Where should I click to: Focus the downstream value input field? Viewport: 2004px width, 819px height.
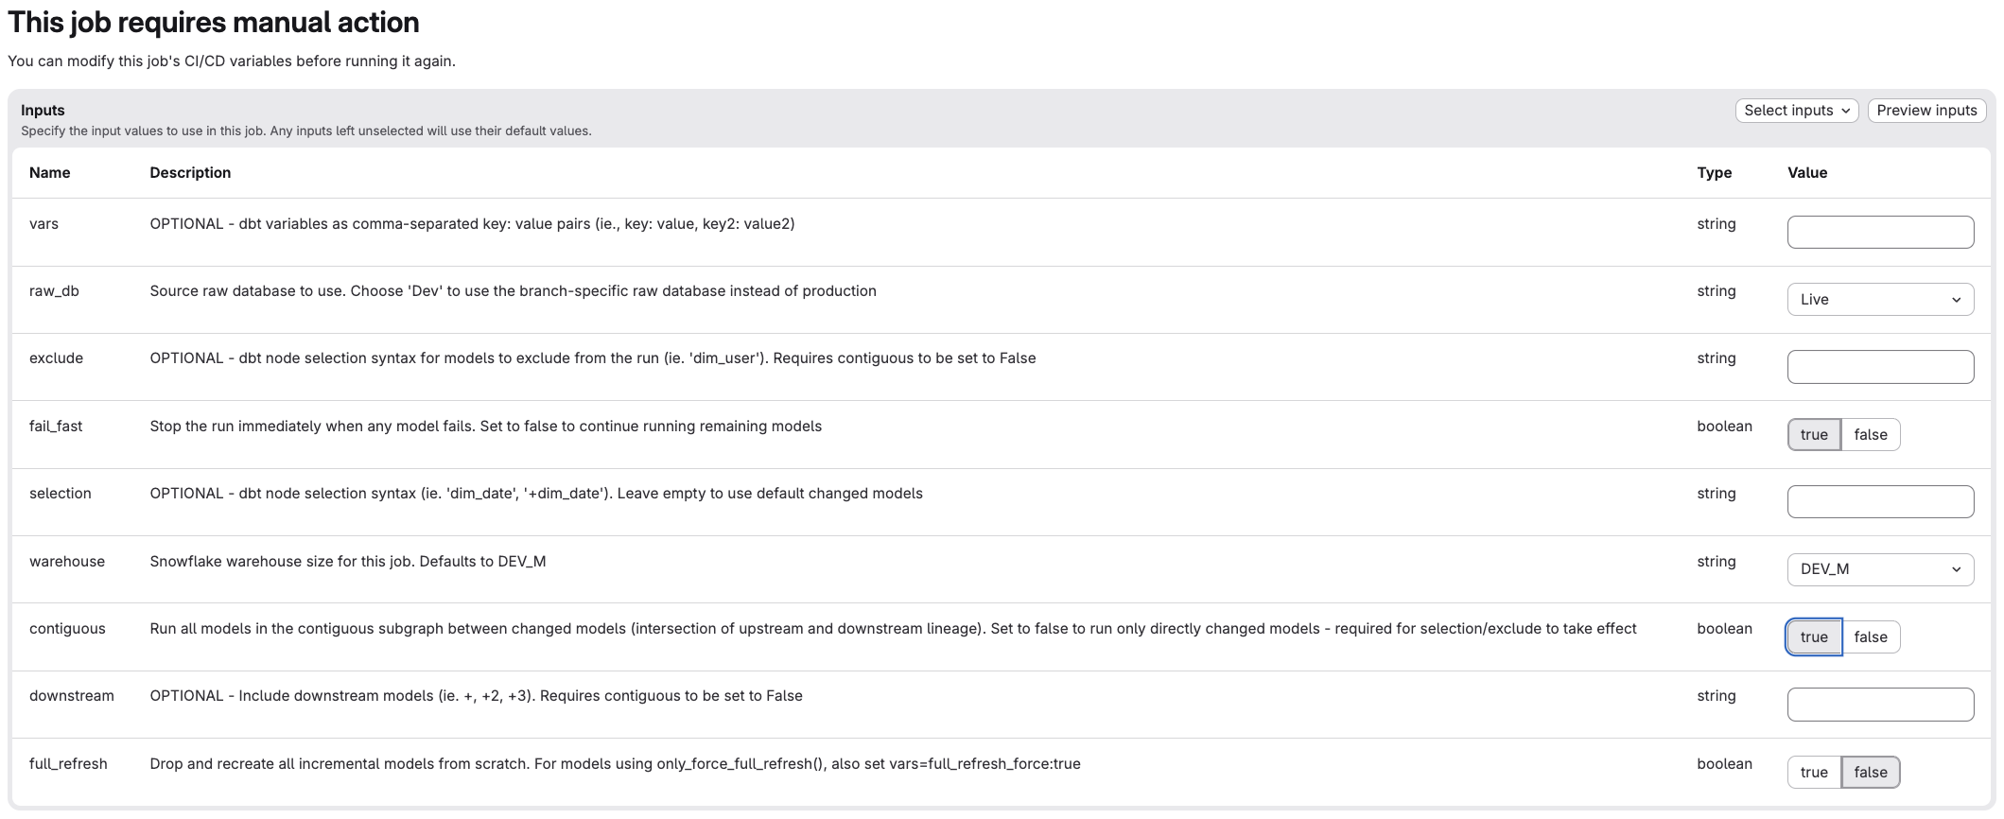1880,705
